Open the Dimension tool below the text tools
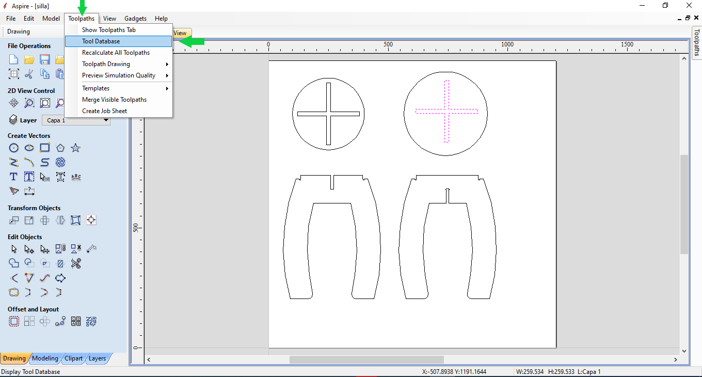 pyautogui.click(x=29, y=192)
